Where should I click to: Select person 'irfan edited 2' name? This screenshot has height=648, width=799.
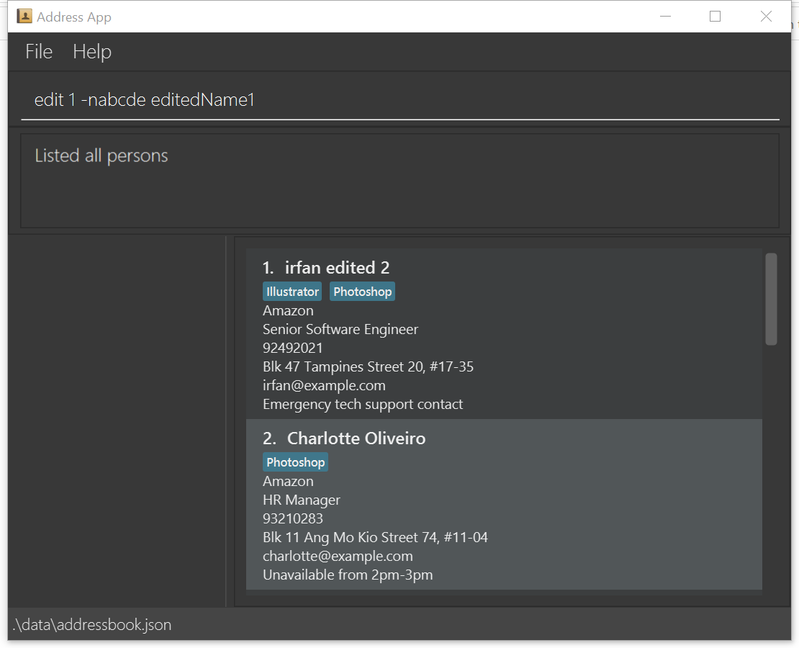(x=337, y=268)
